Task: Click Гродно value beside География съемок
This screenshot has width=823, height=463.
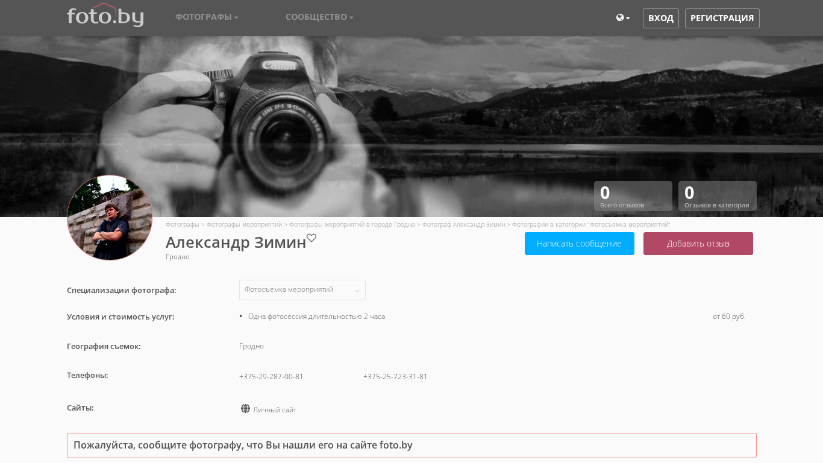Action: click(251, 346)
